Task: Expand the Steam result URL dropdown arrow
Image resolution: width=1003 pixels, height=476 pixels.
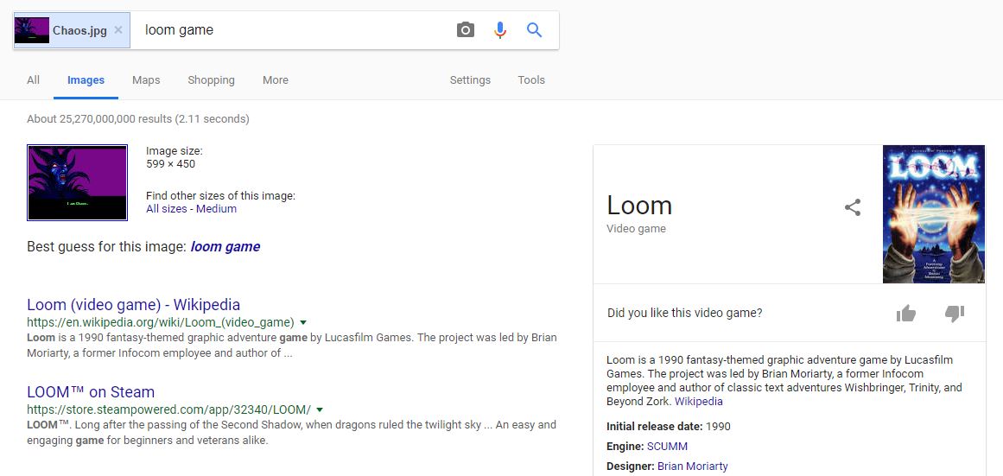Action: (320, 409)
